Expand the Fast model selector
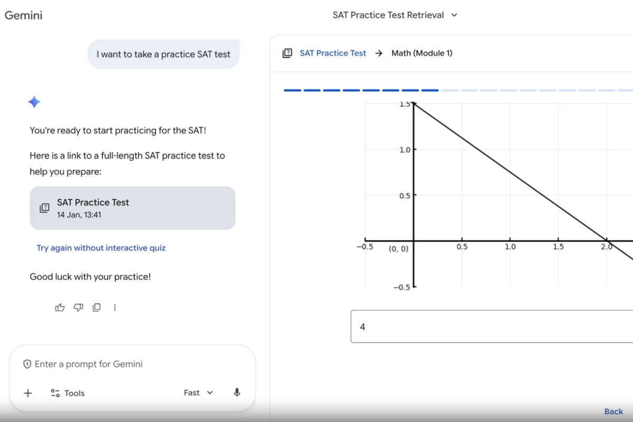The width and height of the screenshot is (633, 422). pyautogui.click(x=198, y=393)
